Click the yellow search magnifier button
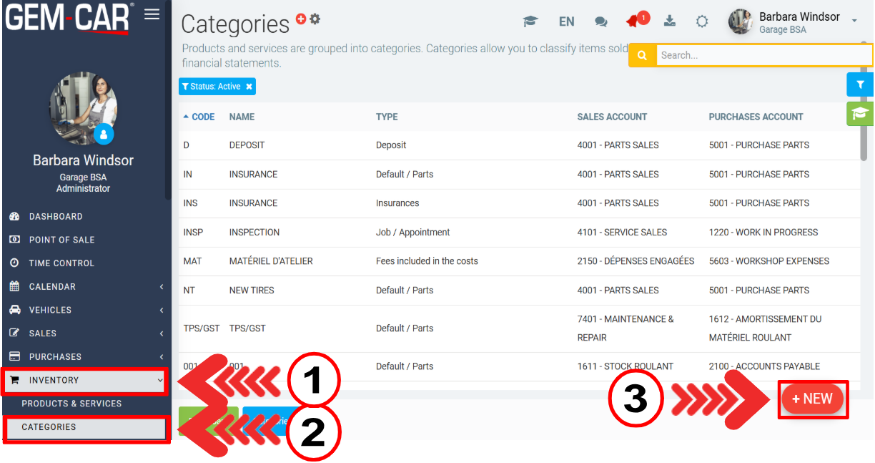The height and width of the screenshot is (463, 875). point(642,55)
